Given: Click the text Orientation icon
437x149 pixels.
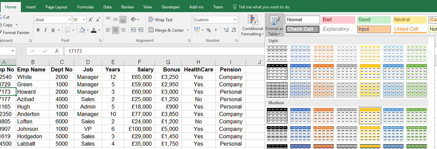Looking at the screenshot, I should [x=133, y=20].
